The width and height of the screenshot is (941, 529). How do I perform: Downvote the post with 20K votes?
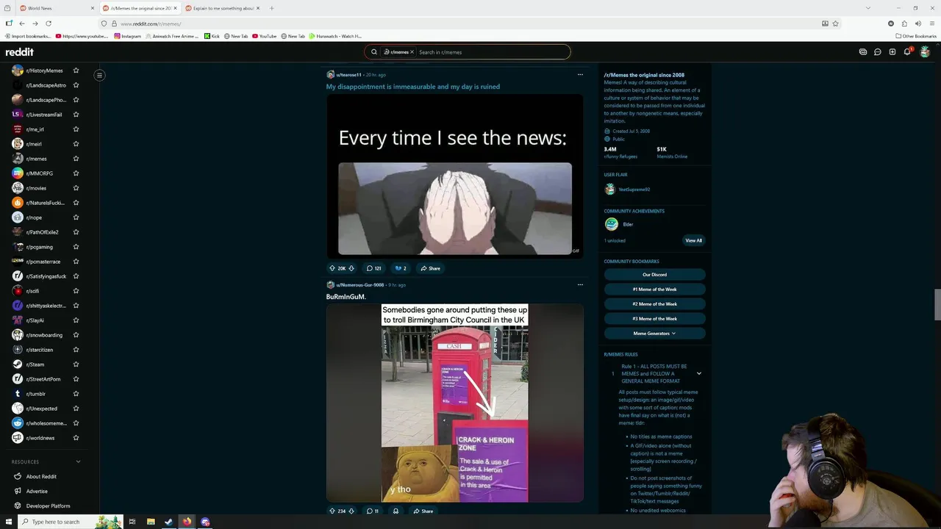351,268
